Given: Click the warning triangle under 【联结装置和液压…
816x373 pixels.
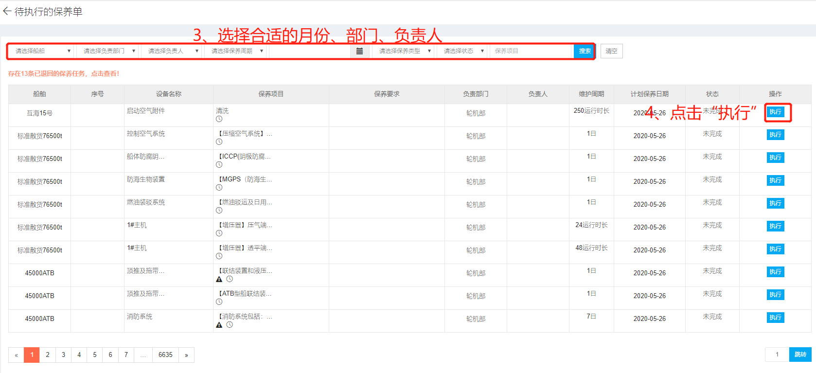Looking at the screenshot, I should 219,279.
